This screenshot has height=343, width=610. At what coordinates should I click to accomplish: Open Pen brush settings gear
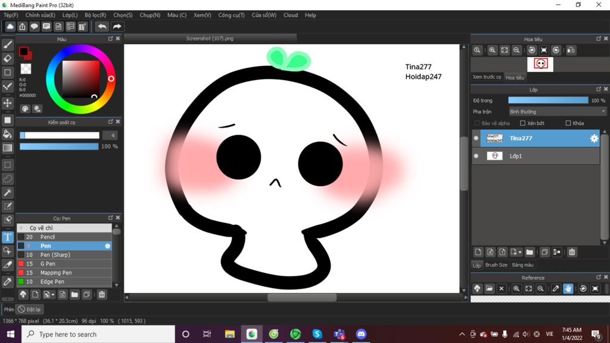pos(107,246)
